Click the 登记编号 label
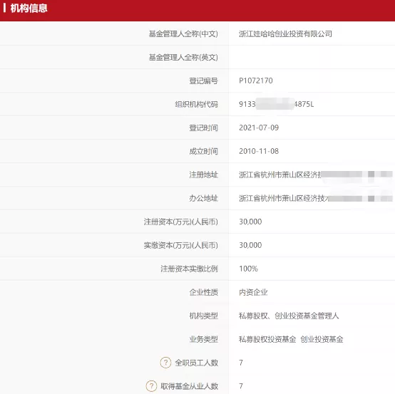Image resolution: width=395 pixels, height=394 pixels. pos(203,81)
